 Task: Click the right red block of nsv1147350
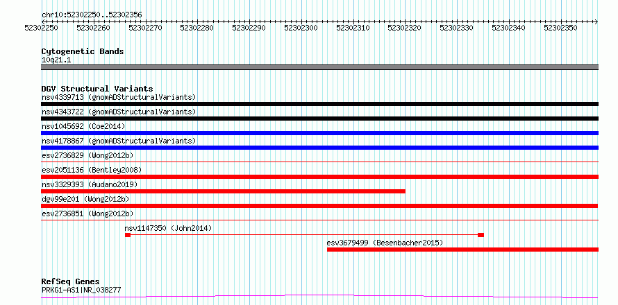[481, 235]
